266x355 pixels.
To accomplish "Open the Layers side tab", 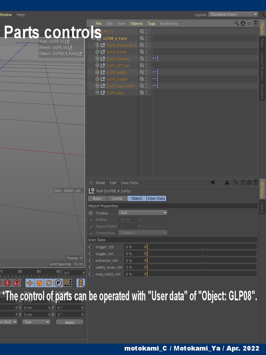I will [x=262, y=207].
